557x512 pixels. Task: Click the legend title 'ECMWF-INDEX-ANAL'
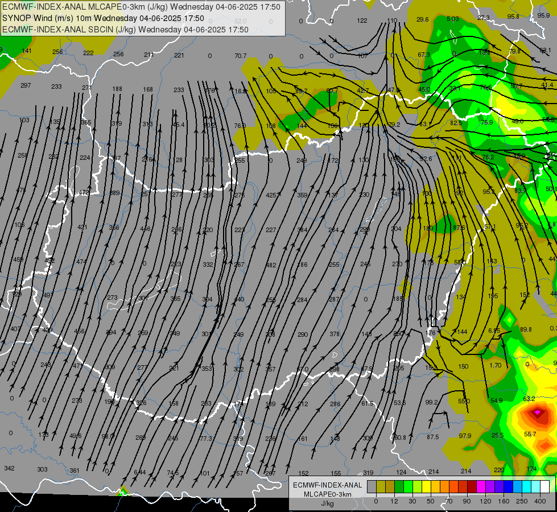tap(327, 485)
